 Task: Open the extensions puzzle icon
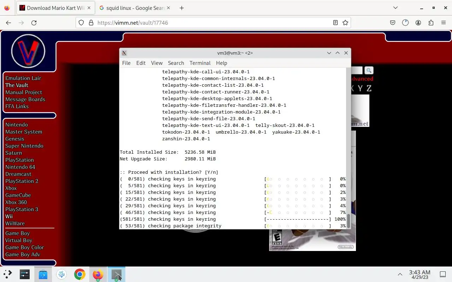point(431,23)
